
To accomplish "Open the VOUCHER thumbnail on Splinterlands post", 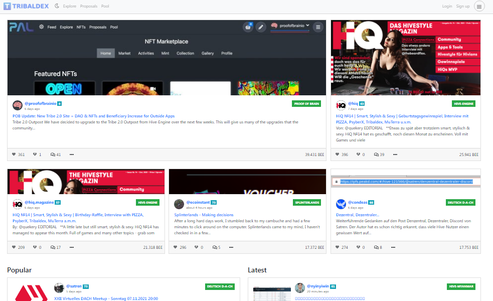I will [247, 182].
